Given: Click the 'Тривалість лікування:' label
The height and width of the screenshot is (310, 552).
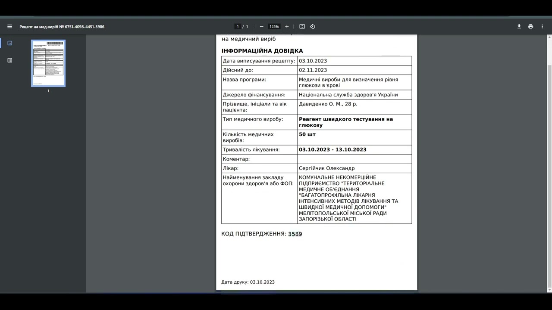Looking at the screenshot, I should [x=251, y=149].
